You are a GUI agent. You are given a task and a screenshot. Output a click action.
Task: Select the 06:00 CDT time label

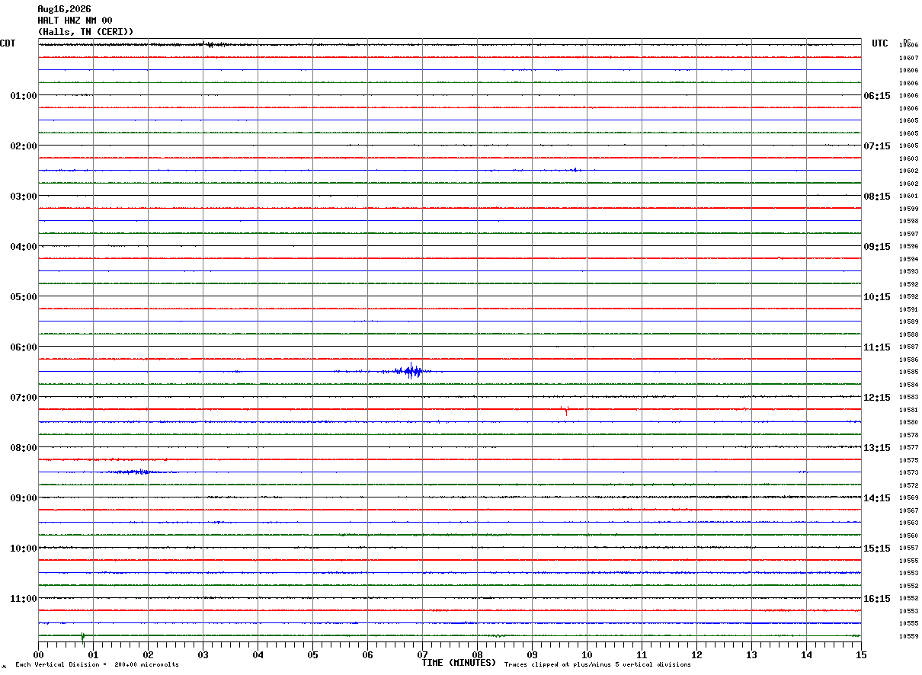(x=23, y=347)
